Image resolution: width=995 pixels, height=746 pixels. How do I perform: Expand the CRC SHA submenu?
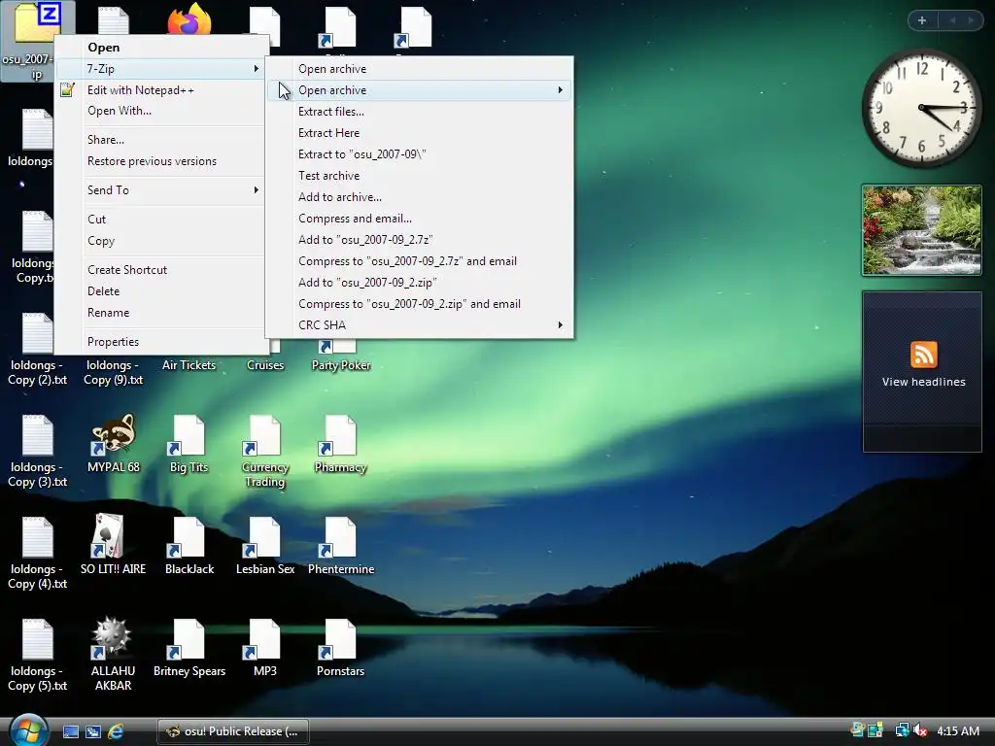coord(419,324)
